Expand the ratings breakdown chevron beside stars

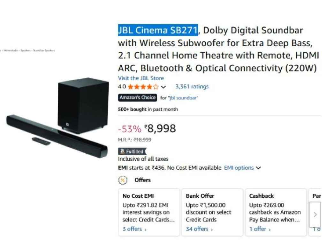(163, 87)
